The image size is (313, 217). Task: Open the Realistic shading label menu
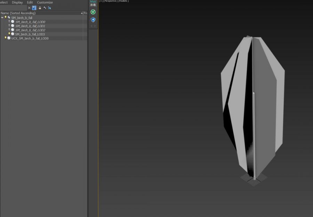coord(123,1)
